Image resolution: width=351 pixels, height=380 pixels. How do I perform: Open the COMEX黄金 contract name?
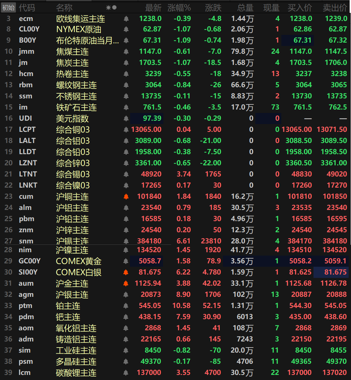pos(79,261)
